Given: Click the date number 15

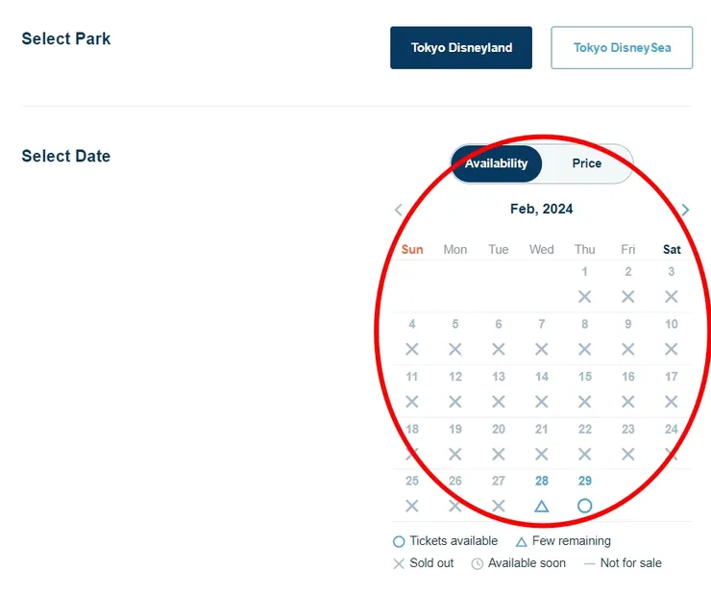Looking at the screenshot, I should tap(584, 377).
